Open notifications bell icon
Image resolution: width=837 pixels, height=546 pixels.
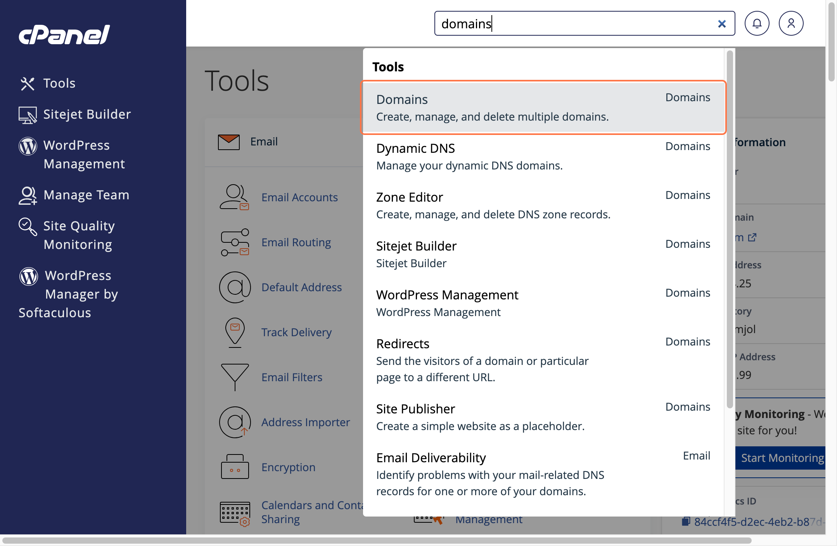click(x=757, y=24)
